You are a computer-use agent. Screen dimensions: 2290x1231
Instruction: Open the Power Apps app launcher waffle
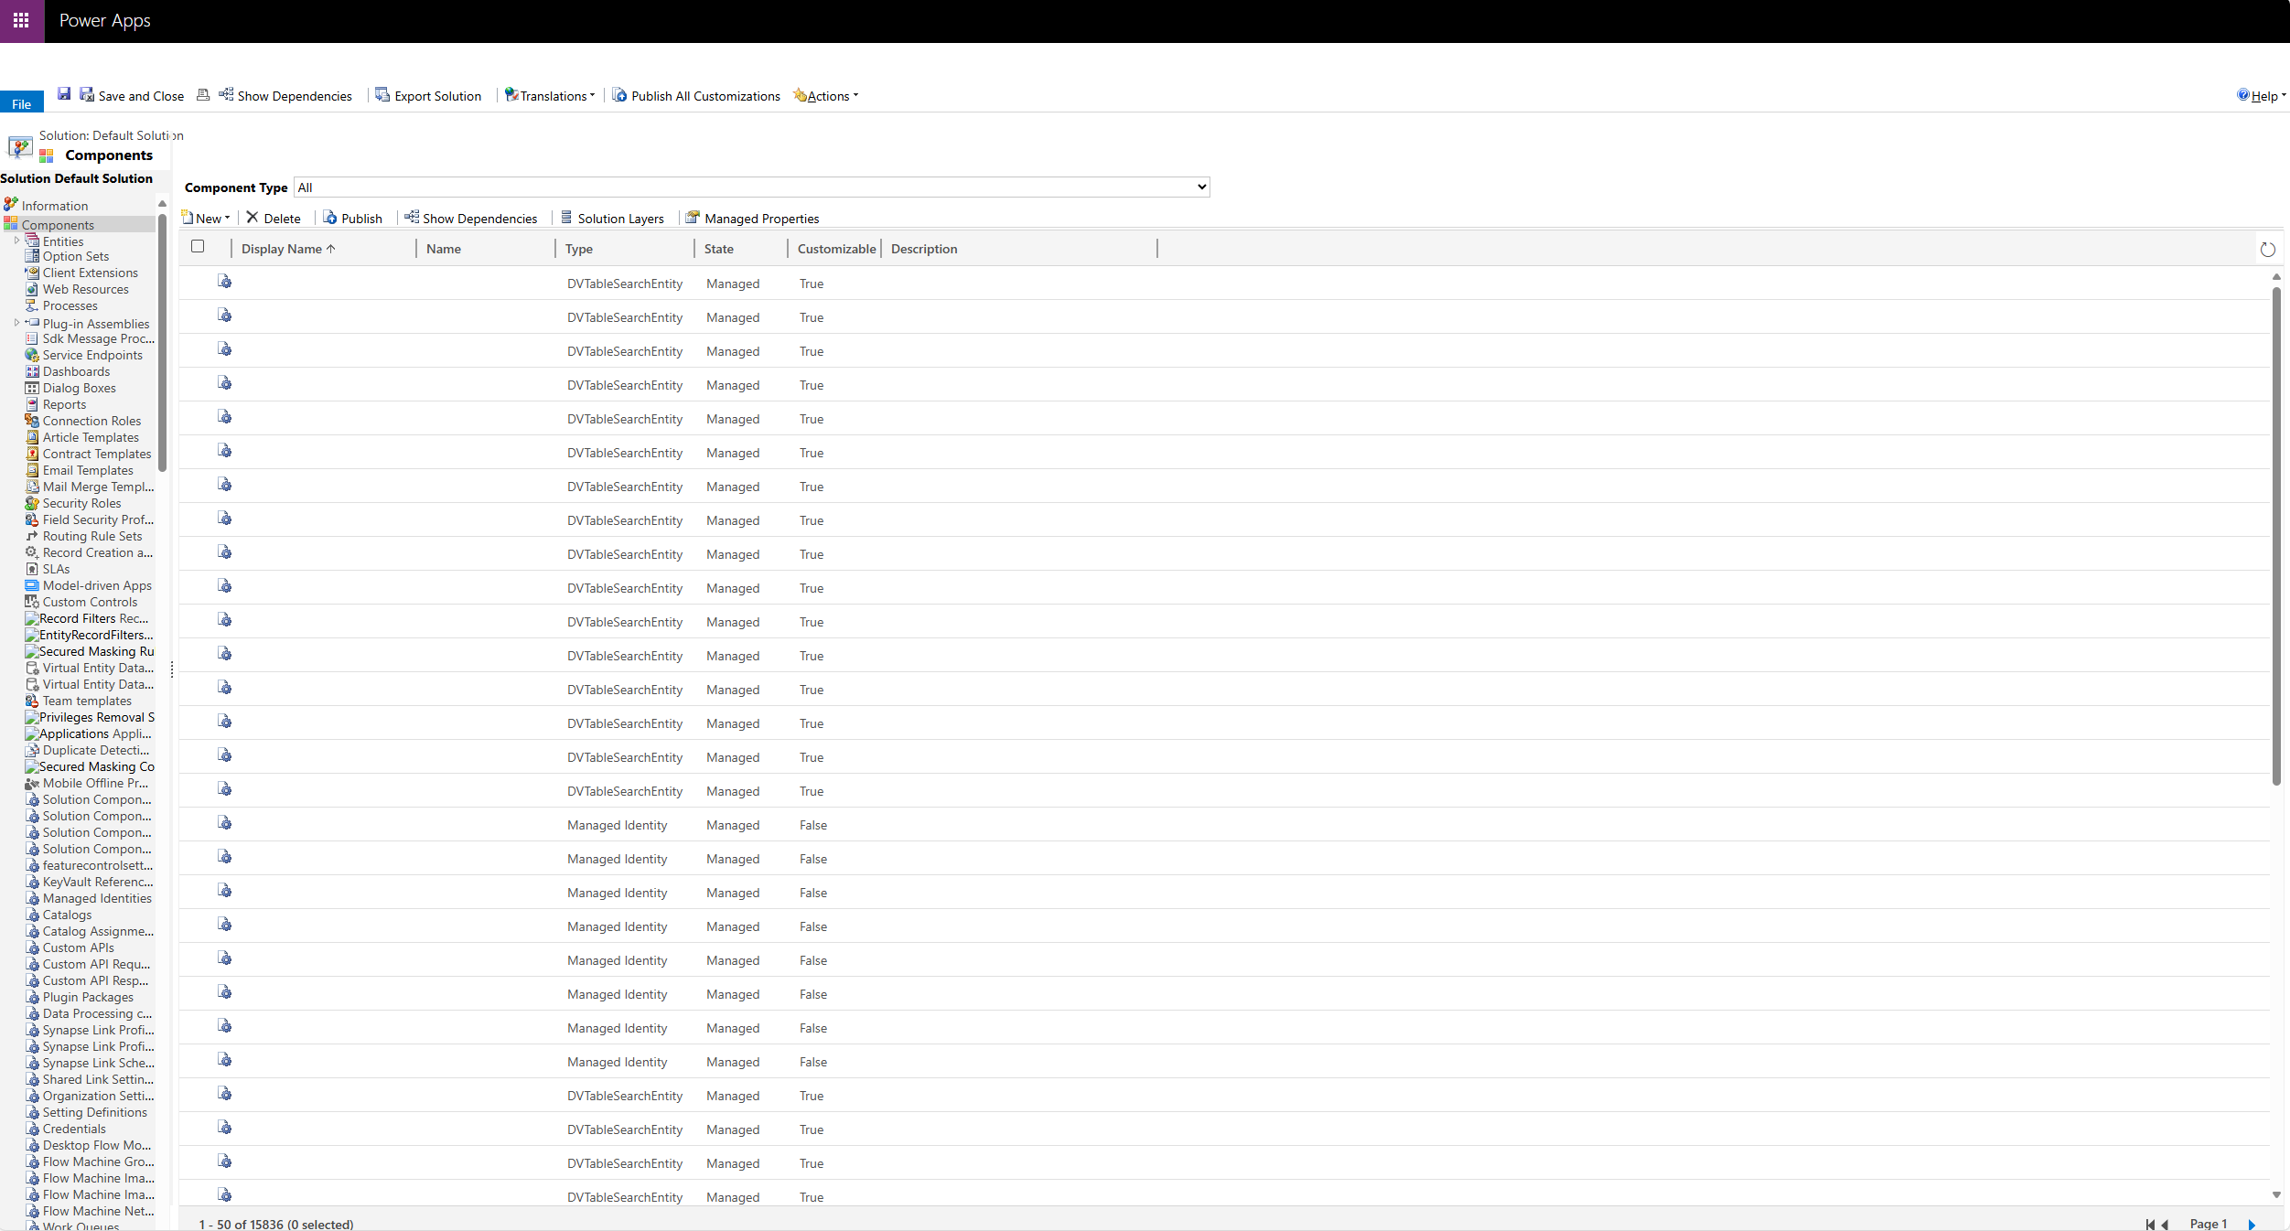click(21, 20)
